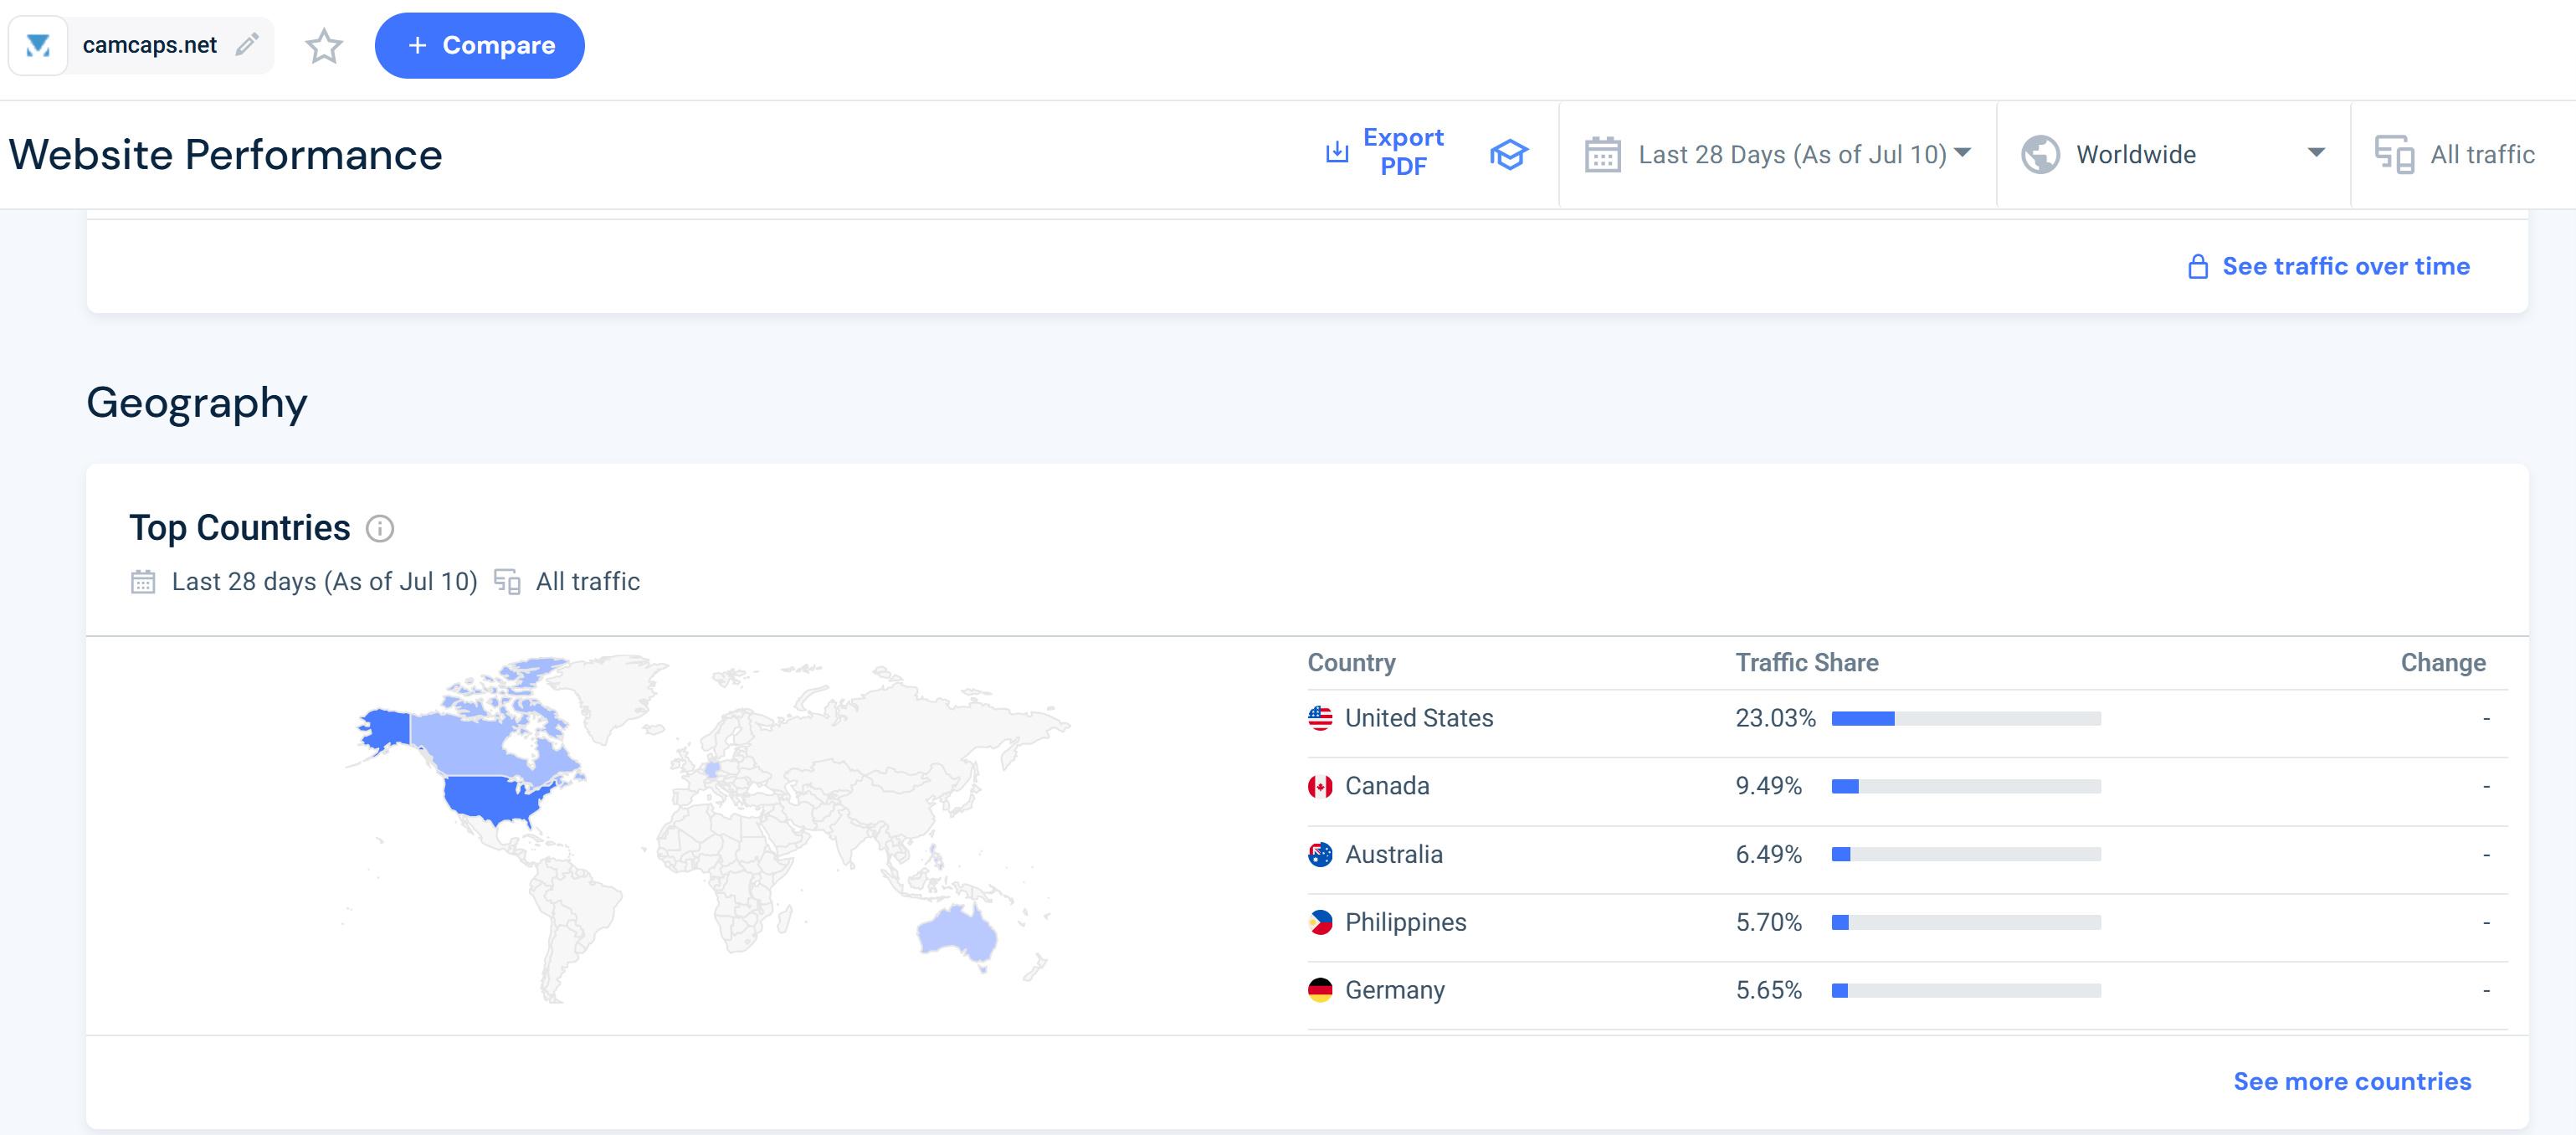2576x1135 pixels.
Task: Click the calendar icon in date filter
Action: [1602, 155]
